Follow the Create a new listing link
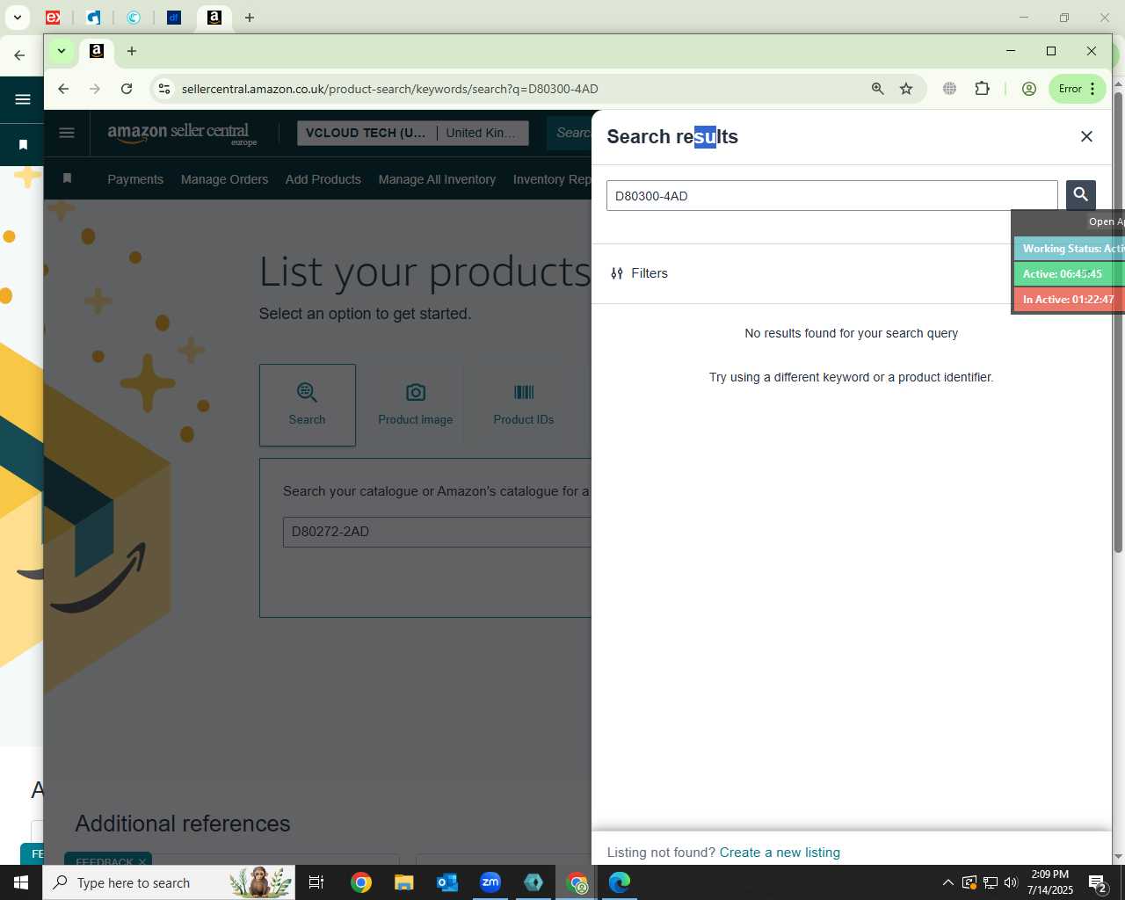Viewport: 1125px width, 900px height. click(780, 853)
